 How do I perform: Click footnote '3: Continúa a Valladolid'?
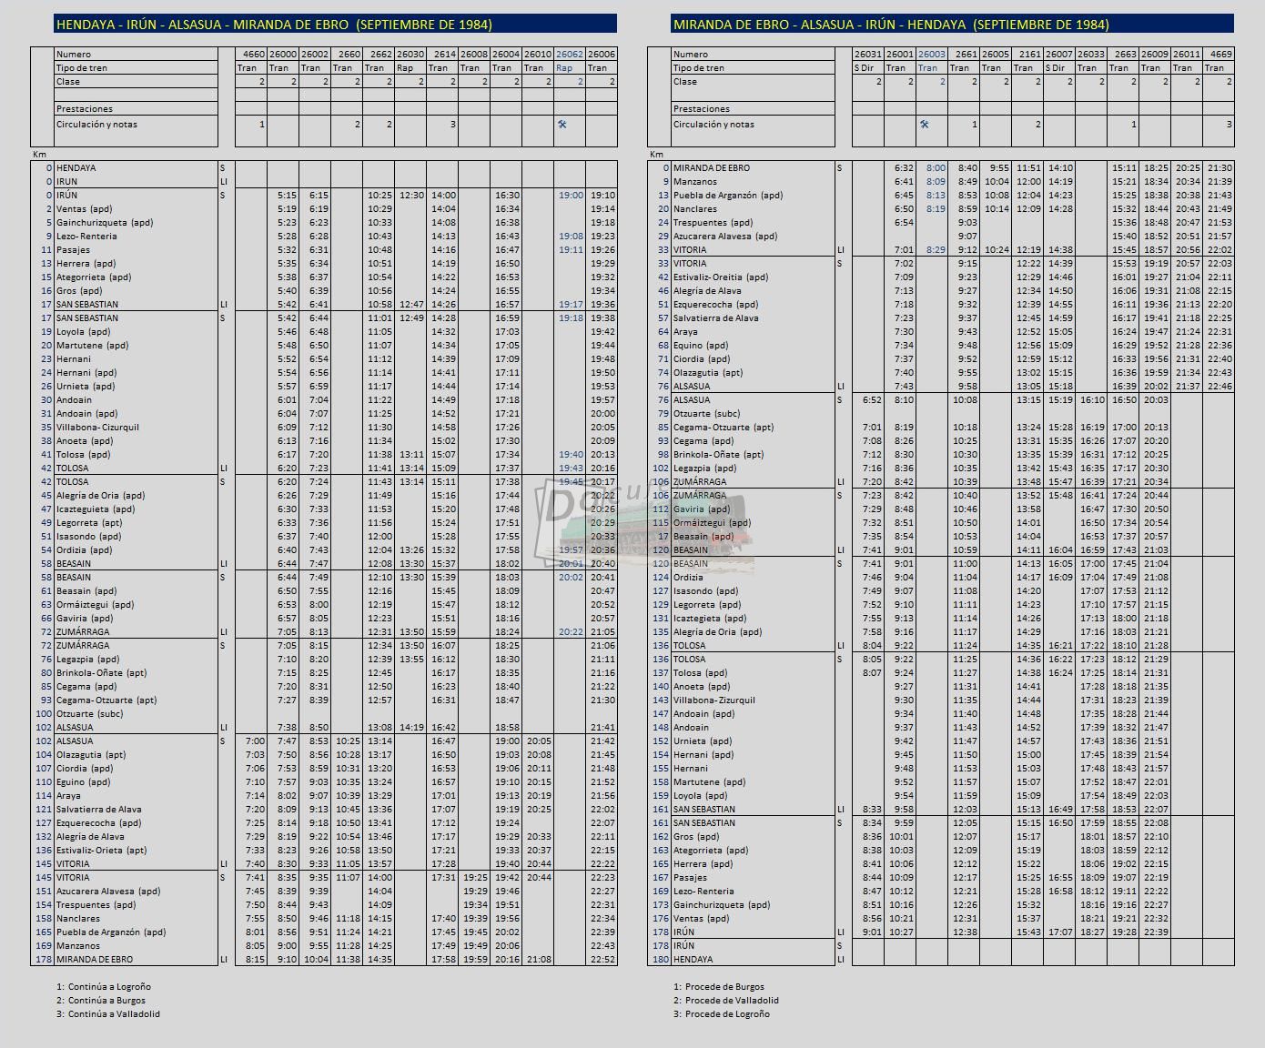(108, 1013)
